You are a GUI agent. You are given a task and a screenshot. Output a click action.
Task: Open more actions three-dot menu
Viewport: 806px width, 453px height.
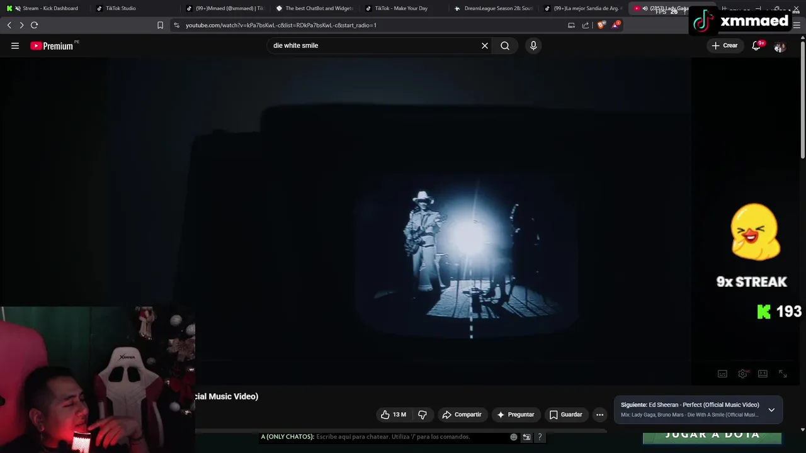click(x=599, y=415)
